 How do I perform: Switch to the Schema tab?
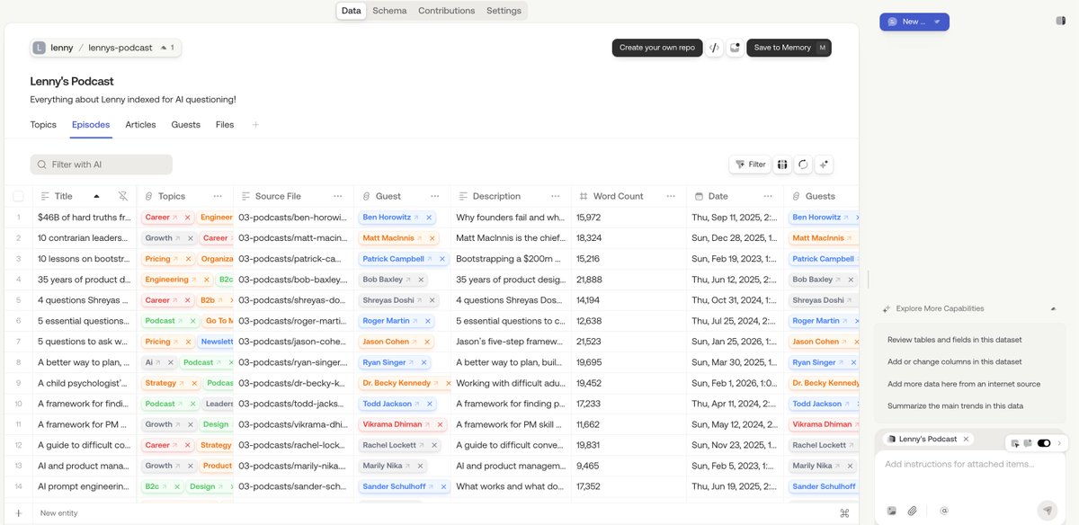(x=389, y=11)
